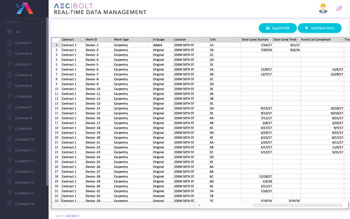350x219 pixels.
Task: Click the spreadsheet select-all corner triangle
Action: pos(58,40)
